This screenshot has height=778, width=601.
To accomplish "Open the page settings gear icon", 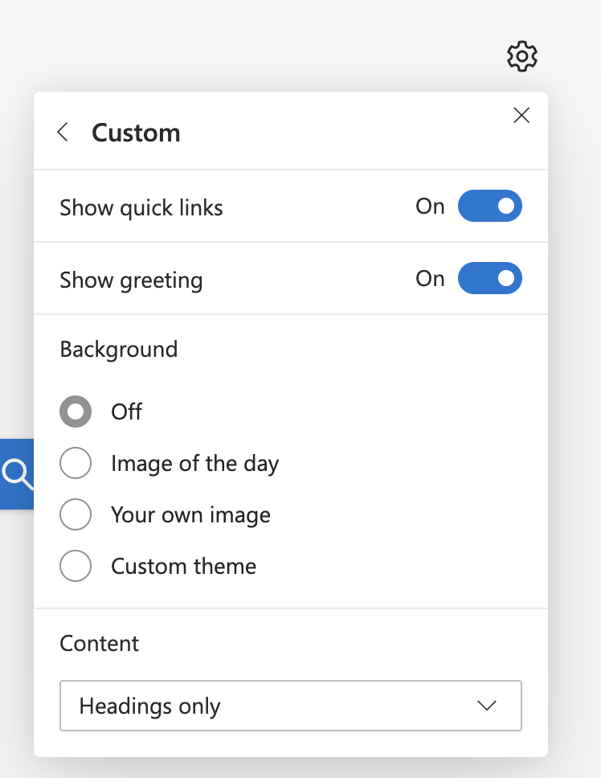I will point(521,56).
